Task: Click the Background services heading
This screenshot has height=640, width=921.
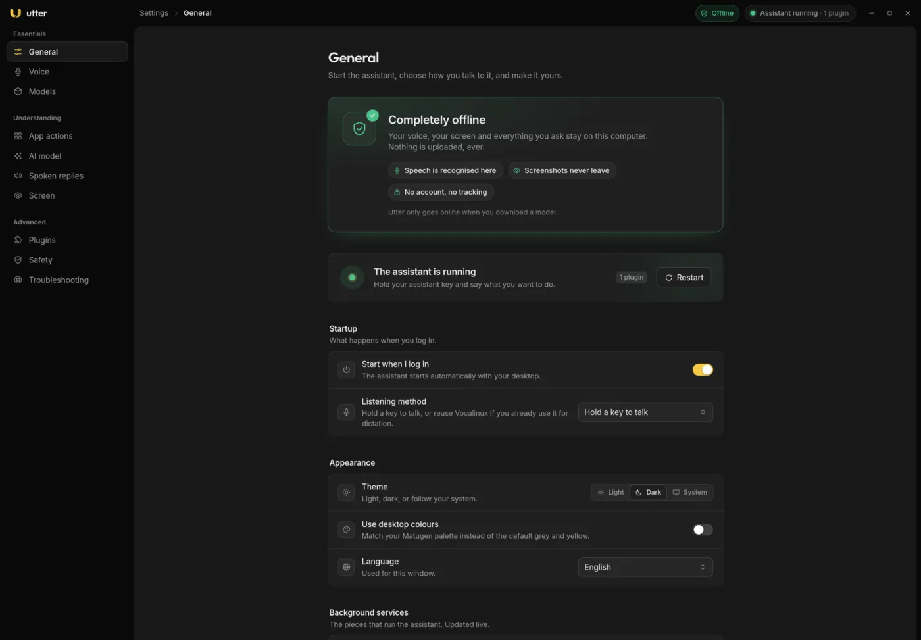Action: coord(368,612)
